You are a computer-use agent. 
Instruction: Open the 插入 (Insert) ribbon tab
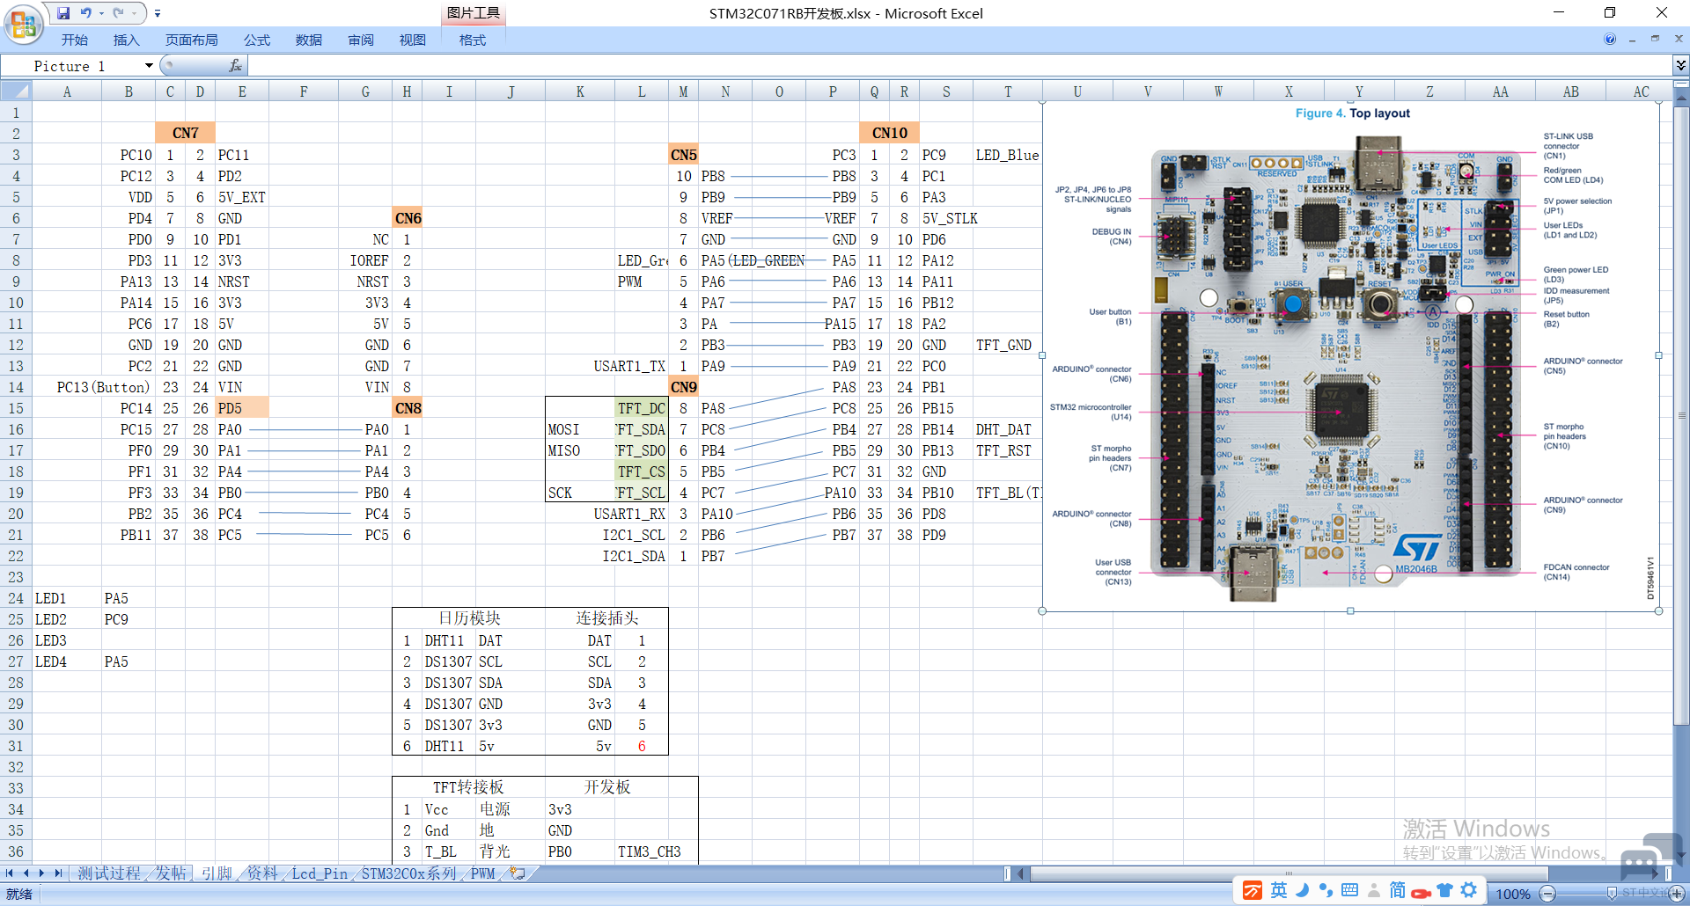[127, 40]
